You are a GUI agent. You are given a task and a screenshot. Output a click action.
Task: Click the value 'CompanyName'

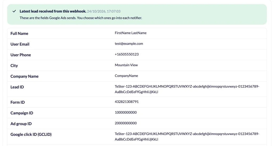coord(126,76)
